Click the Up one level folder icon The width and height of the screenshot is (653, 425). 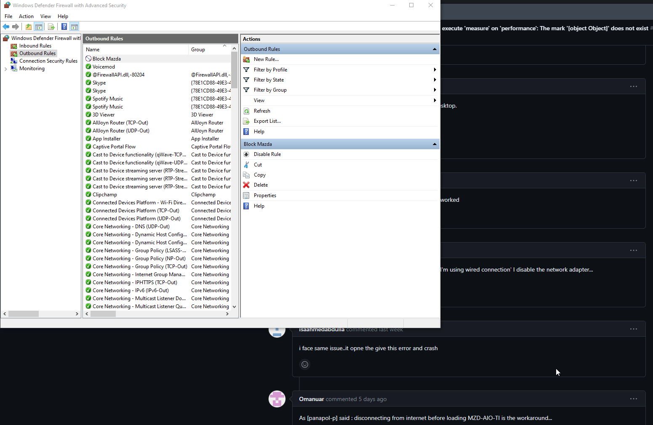(28, 27)
